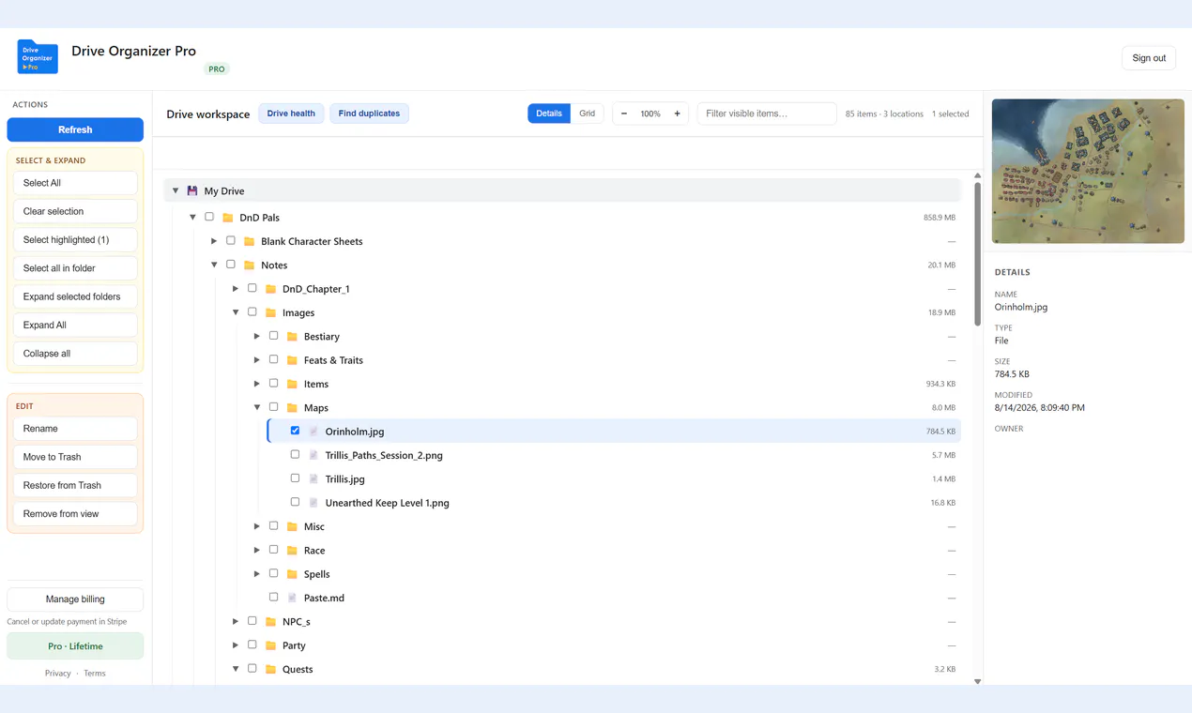
Task: Click the Items folder icon
Action: [292, 384]
